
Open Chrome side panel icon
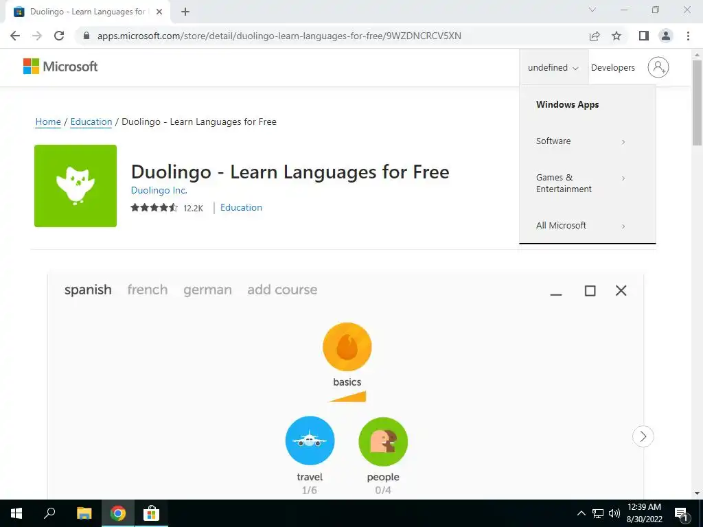coord(644,36)
